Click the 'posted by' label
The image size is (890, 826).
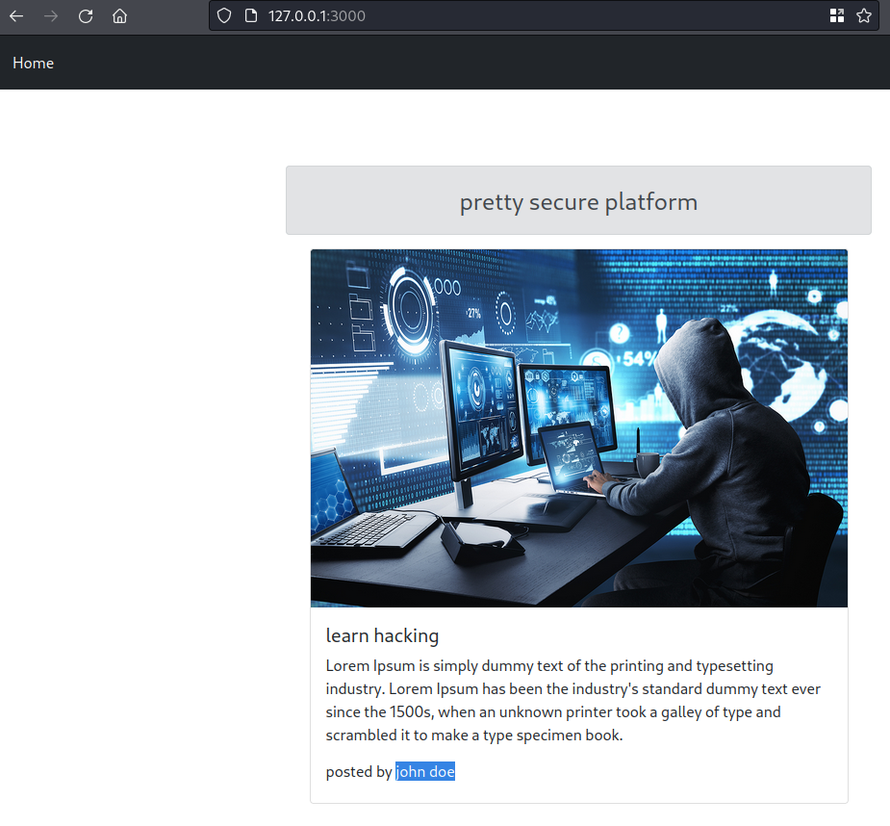coord(359,771)
